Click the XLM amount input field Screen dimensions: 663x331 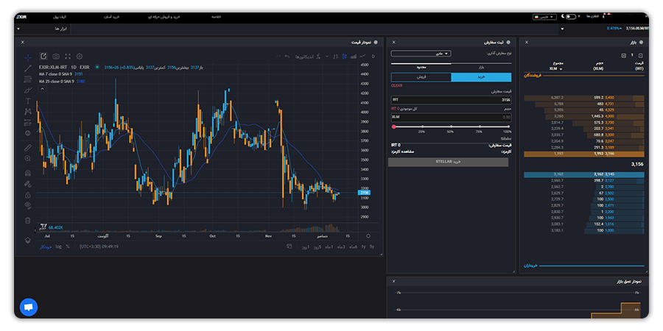tap(451, 118)
